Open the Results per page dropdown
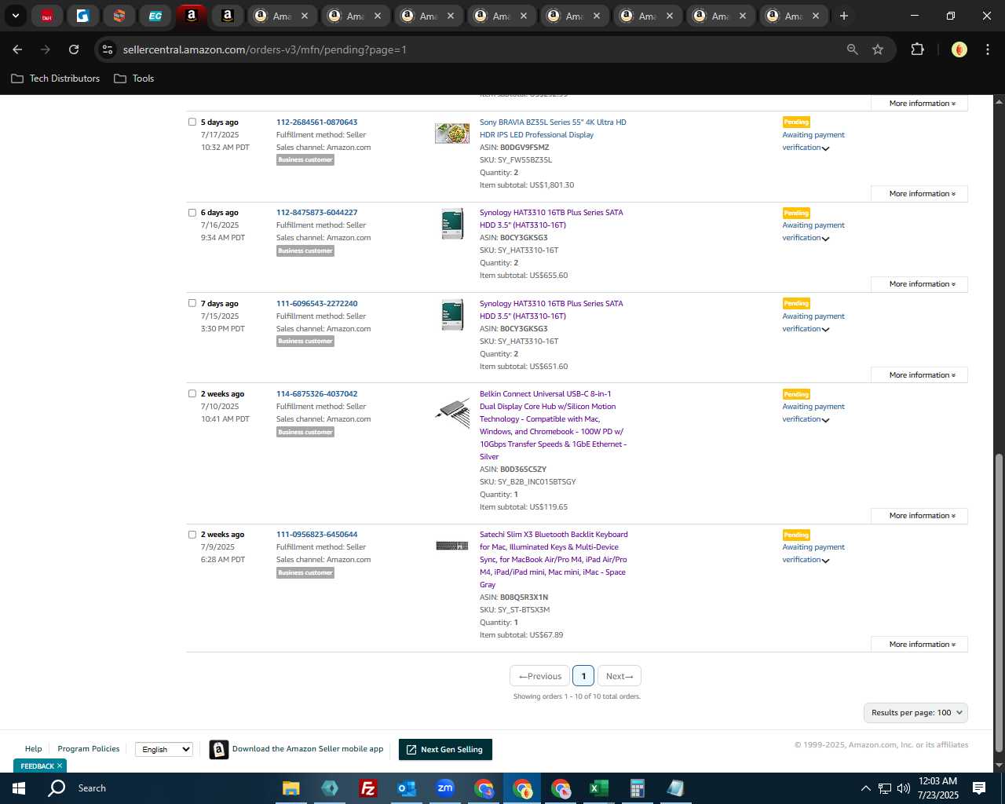This screenshot has width=1005, height=804. [915, 713]
